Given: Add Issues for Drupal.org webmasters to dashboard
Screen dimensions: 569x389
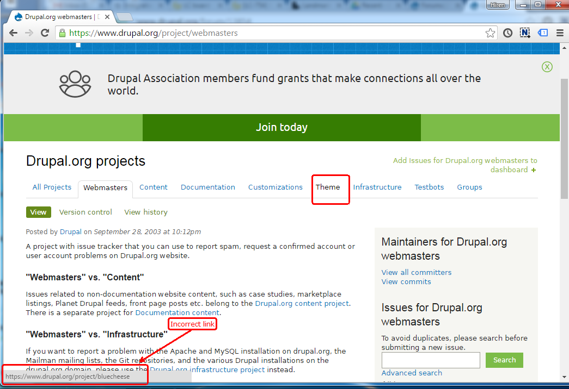Looking at the screenshot, I should (x=465, y=165).
